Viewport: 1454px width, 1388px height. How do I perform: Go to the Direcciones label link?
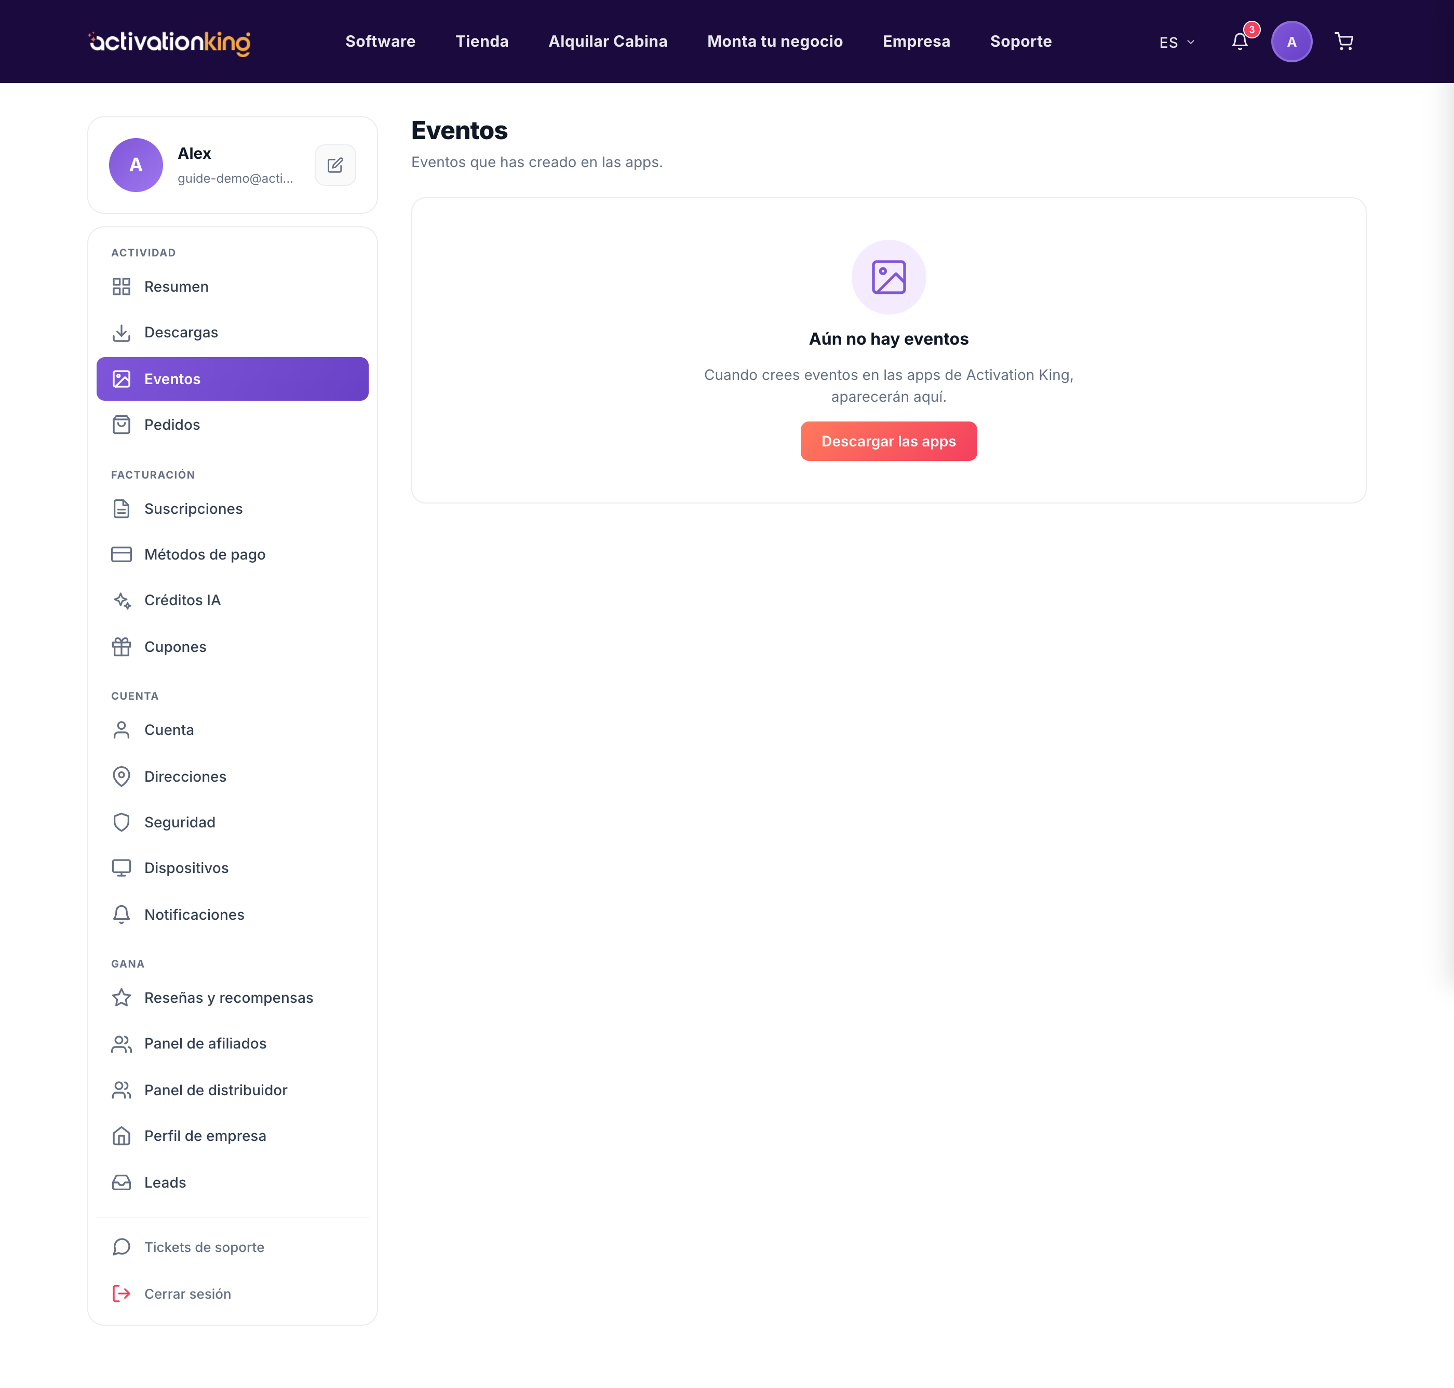[x=185, y=776]
